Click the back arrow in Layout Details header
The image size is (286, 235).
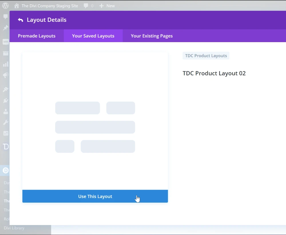(x=20, y=20)
